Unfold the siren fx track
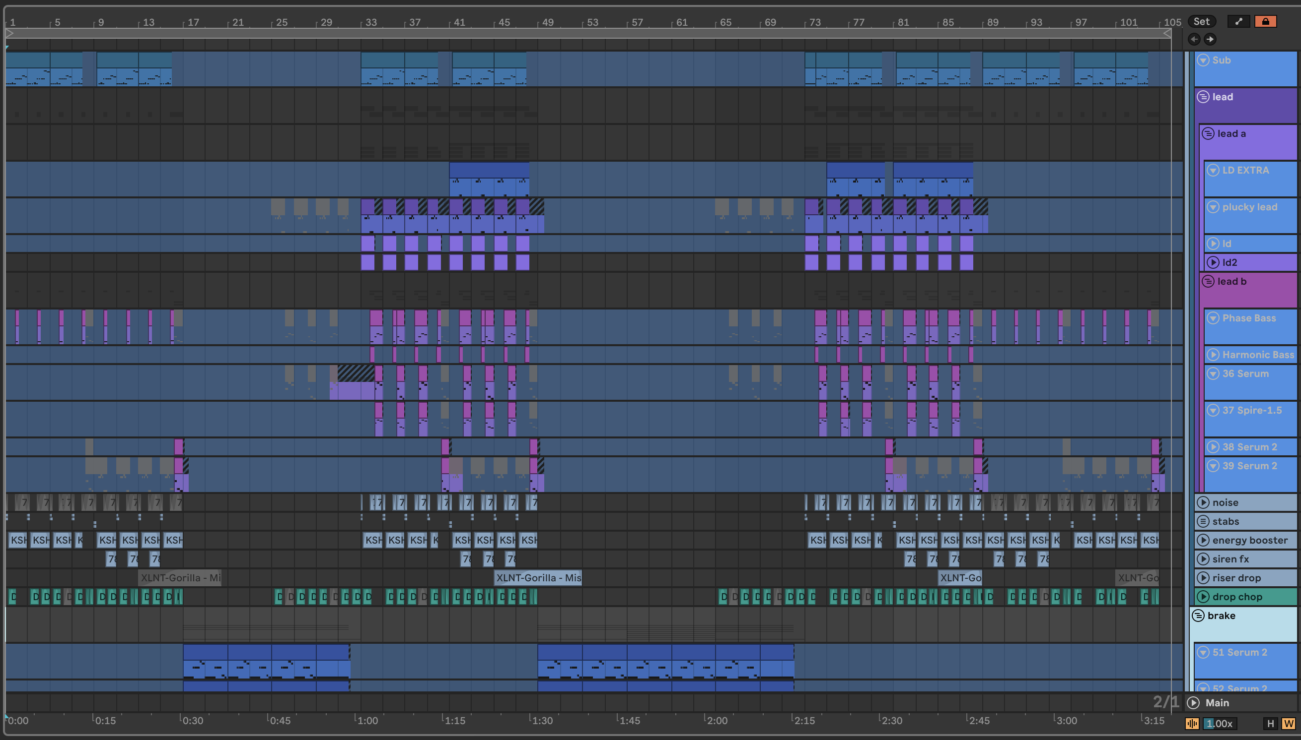The height and width of the screenshot is (740, 1301). click(x=1203, y=559)
